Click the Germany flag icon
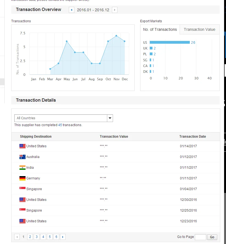The width and height of the screenshot is (226, 244). tap(22, 178)
